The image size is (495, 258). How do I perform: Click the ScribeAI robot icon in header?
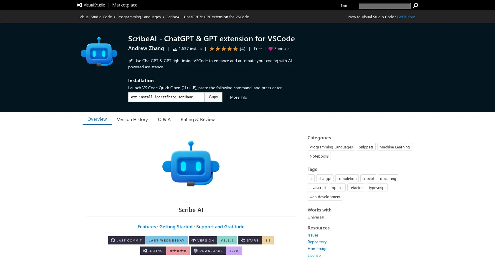point(99,52)
